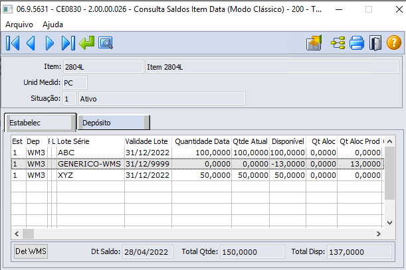Click the Ativo situation description field
The height and width of the screenshot is (270, 406).
pos(162,99)
